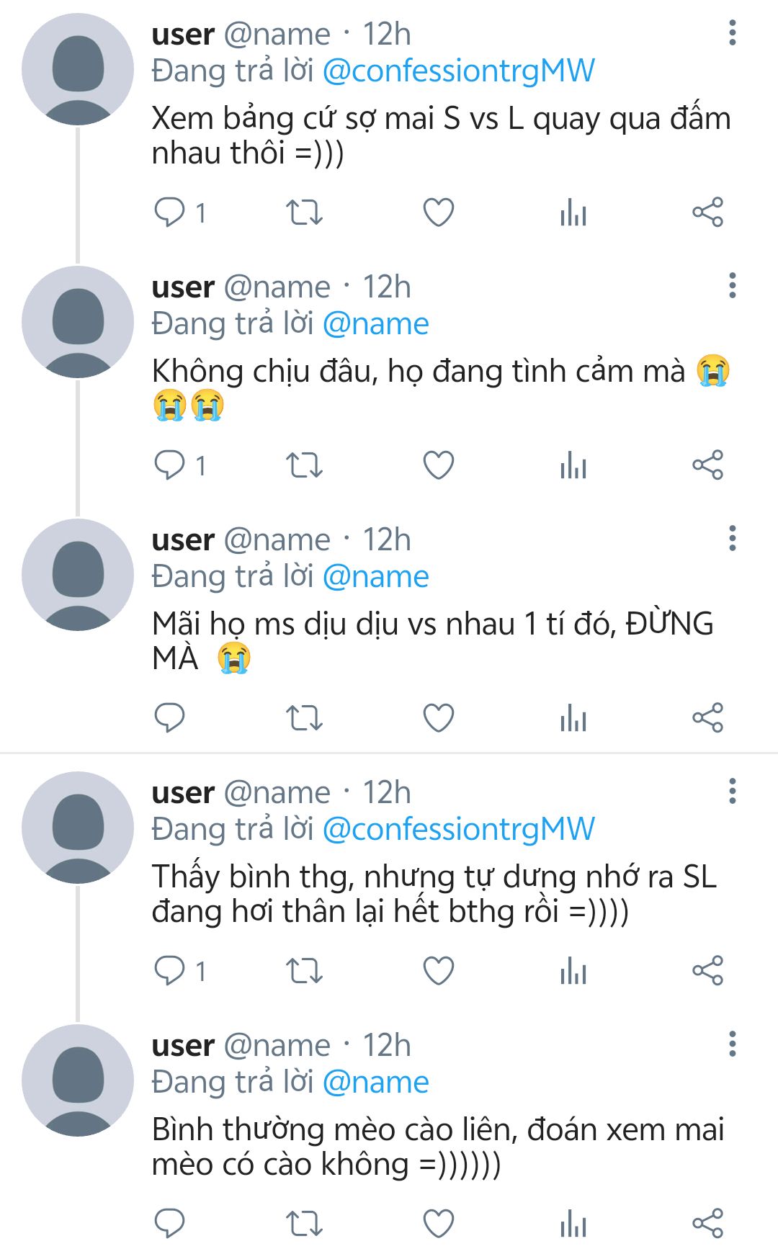Like the "Xem bảng cứ sợ mai" tweet
The image size is (778, 1254).
tap(438, 212)
